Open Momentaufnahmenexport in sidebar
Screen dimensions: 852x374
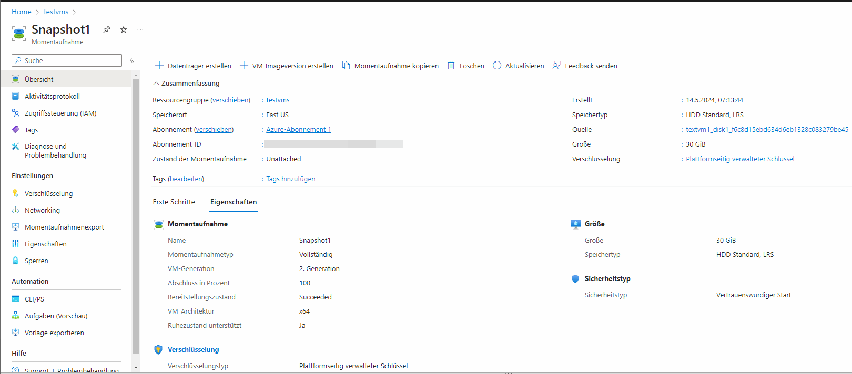tap(64, 227)
